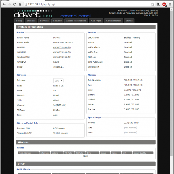Open the Administration tab
Viewport: 174px width, 174px height.
tap(114, 21)
